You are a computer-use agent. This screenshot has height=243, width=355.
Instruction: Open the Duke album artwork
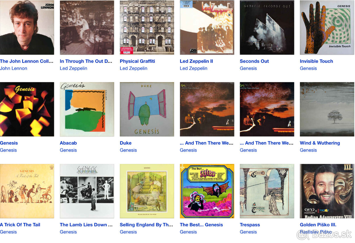coord(147,109)
